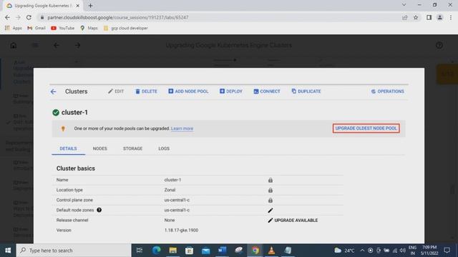Open the Maps bookmark
The height and width of the screenshot is (257, 458).
pos(89,29)
